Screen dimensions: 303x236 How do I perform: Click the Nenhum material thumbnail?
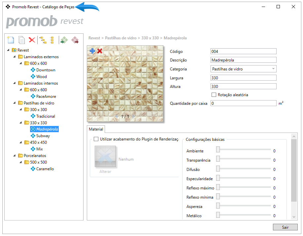click(x=105, y=156)
